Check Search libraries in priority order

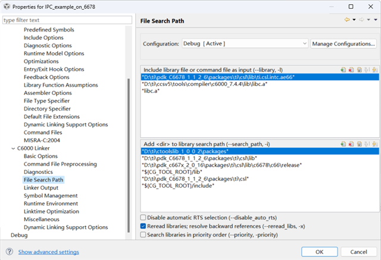(143, 234)
